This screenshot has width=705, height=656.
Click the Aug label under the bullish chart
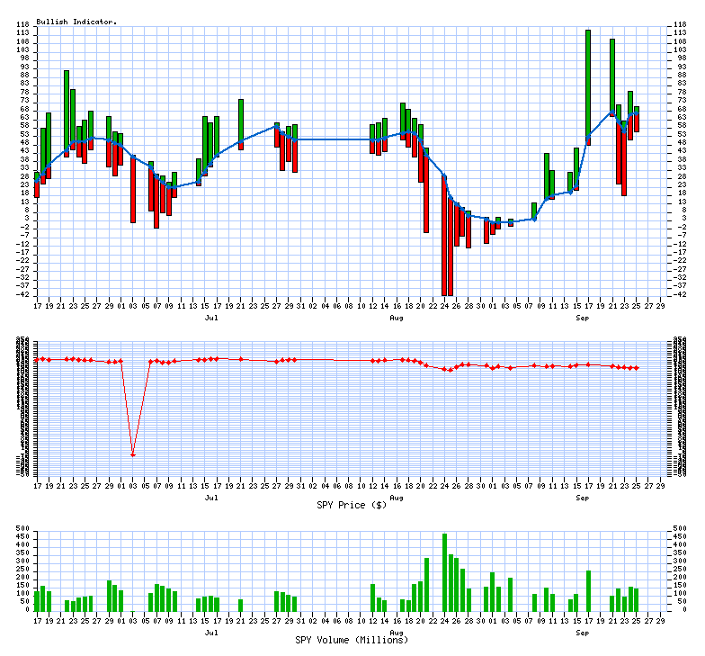(x=397, y=319)
